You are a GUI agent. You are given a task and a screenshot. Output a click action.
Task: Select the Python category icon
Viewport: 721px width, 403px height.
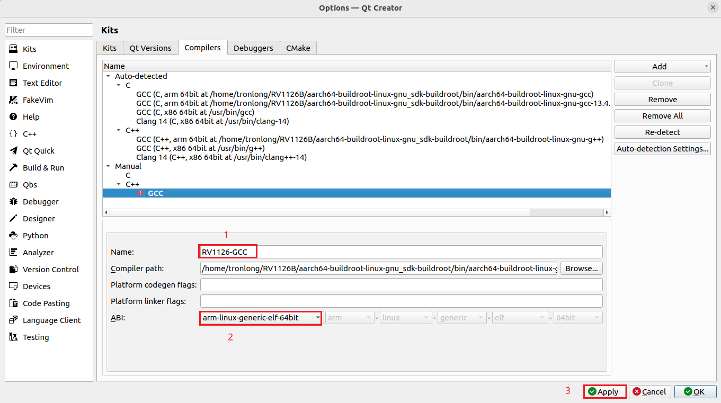(14, 235)
